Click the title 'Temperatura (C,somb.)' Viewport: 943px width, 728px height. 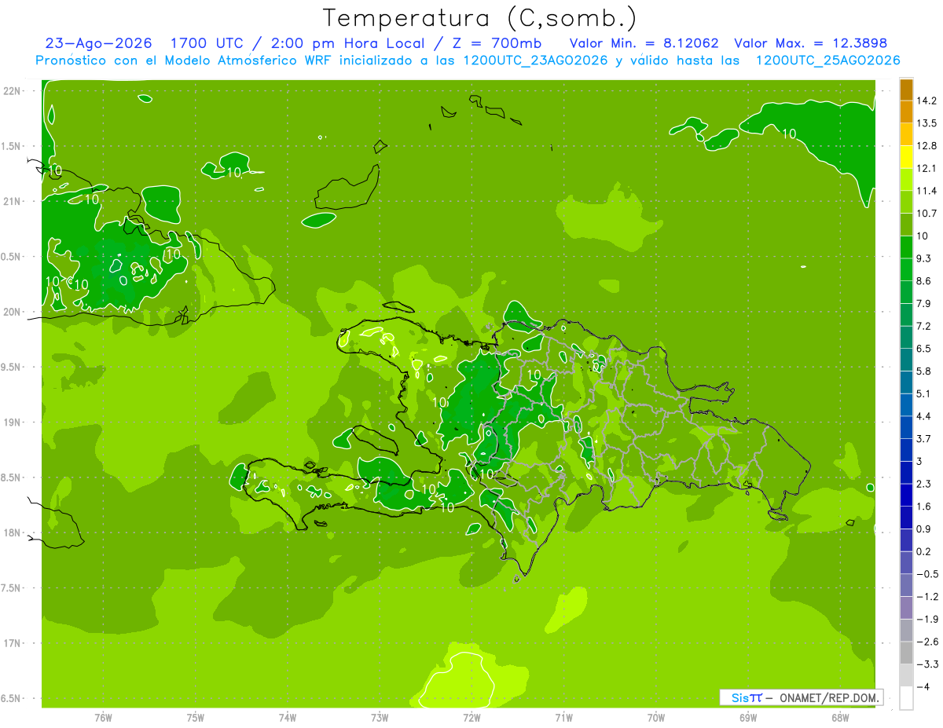pyautogui.click(x=480, y=18)
